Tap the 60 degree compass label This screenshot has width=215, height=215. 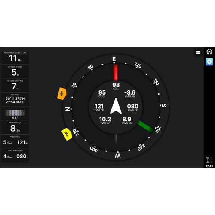pos(90,67)
